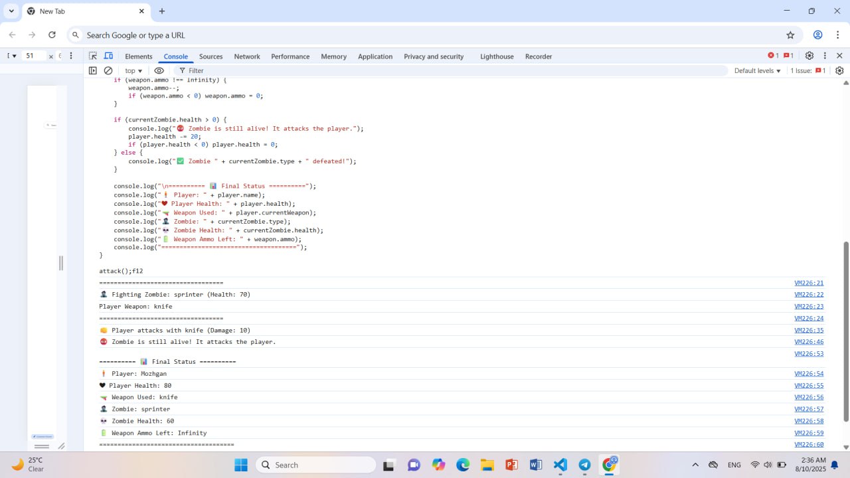Click the red error count indicator
This screenshot has width=850, height=478.
point(773,56)
